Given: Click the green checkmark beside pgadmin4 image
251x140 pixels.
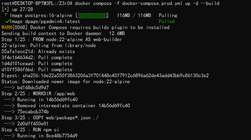Looking at the screenshot, I should click(x=7, y=21).
